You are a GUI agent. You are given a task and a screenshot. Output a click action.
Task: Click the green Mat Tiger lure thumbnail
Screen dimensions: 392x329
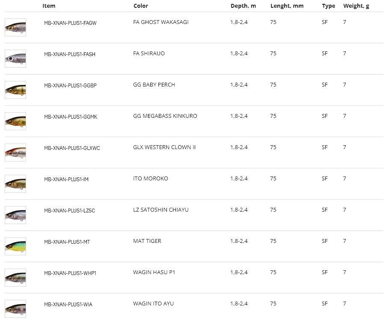[x=15, y=246]
